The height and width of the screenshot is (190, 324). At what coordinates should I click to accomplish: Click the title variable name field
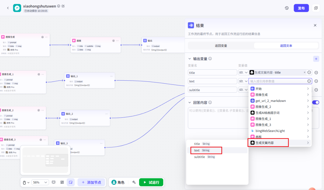coord(212,73)
